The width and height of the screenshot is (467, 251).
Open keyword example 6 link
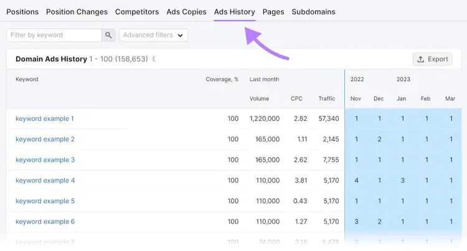point(45,222)
